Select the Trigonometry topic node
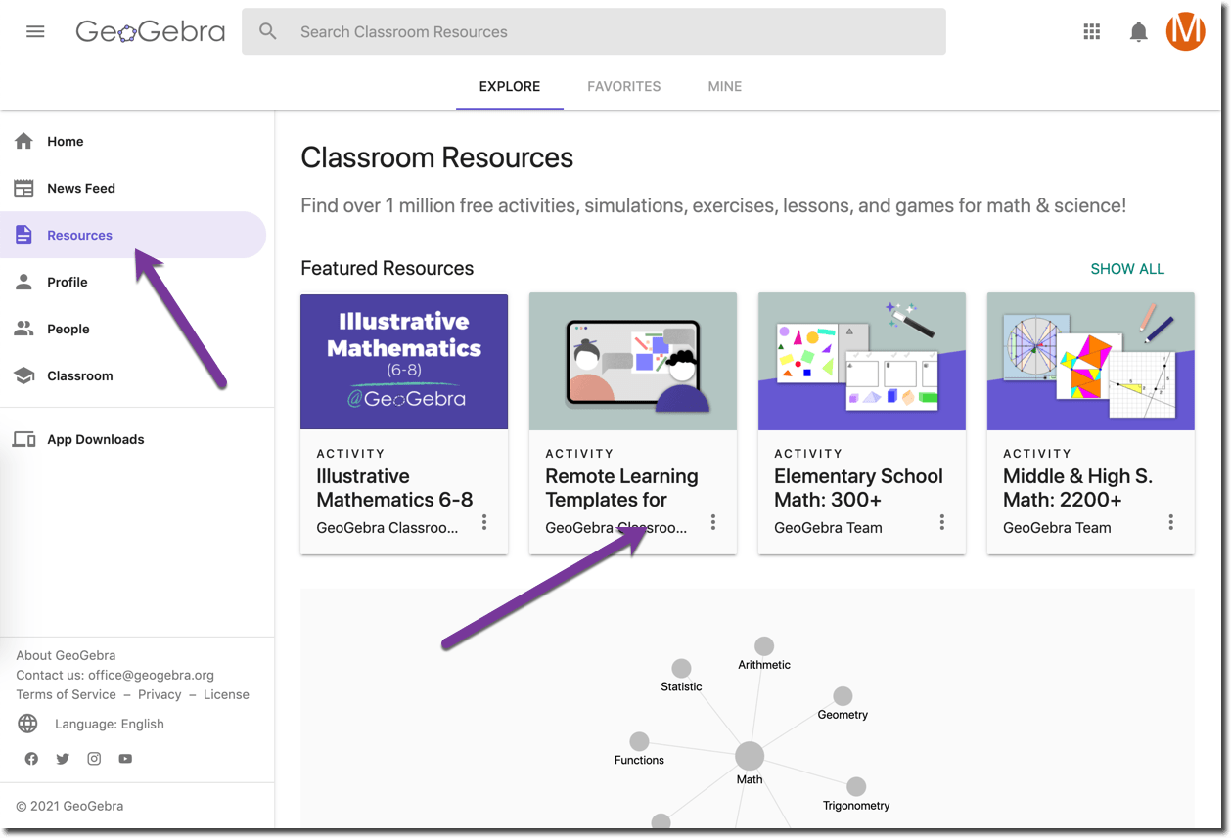Viewport: 1231px width, 838px height. point(856,787)
